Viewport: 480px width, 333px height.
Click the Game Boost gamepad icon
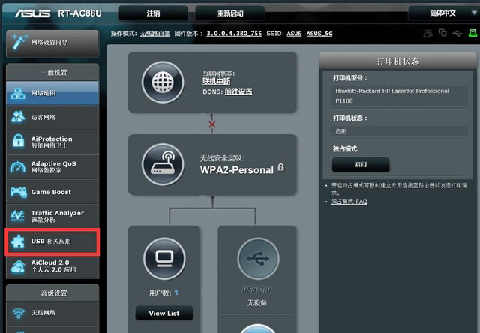pos(18,192)
